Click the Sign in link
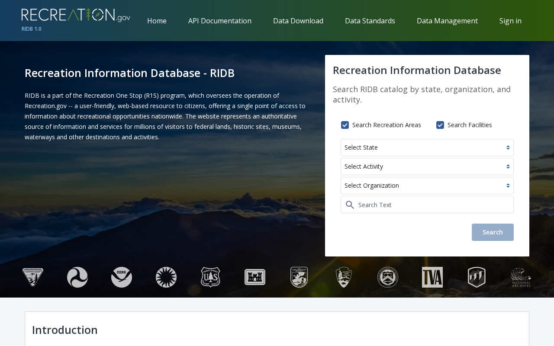Image resolution: width=554 pixels, height=346 pixels. (510, 21)
